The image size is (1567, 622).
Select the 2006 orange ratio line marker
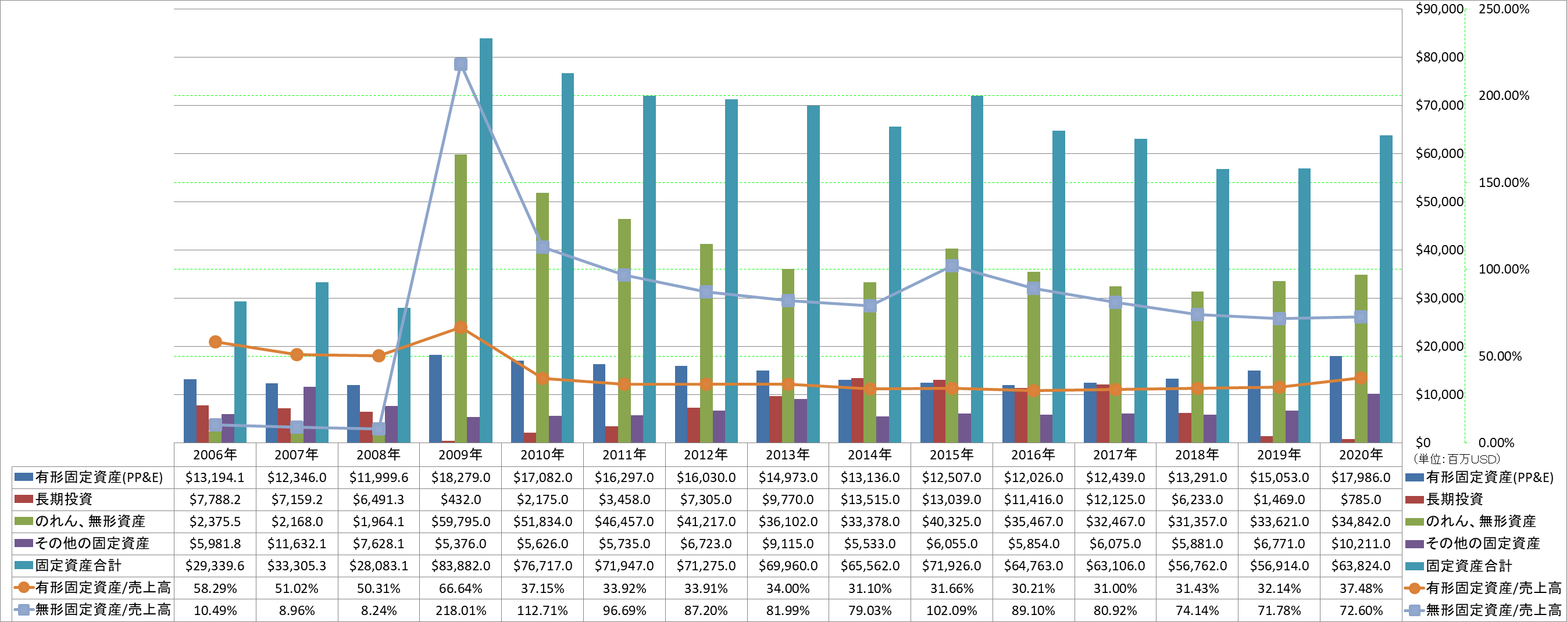pyautogui.click(x=215, y=342)
